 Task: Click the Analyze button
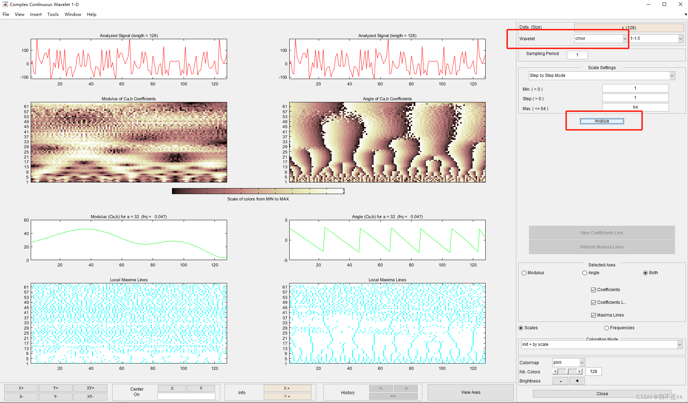click(x=602, y=121)
